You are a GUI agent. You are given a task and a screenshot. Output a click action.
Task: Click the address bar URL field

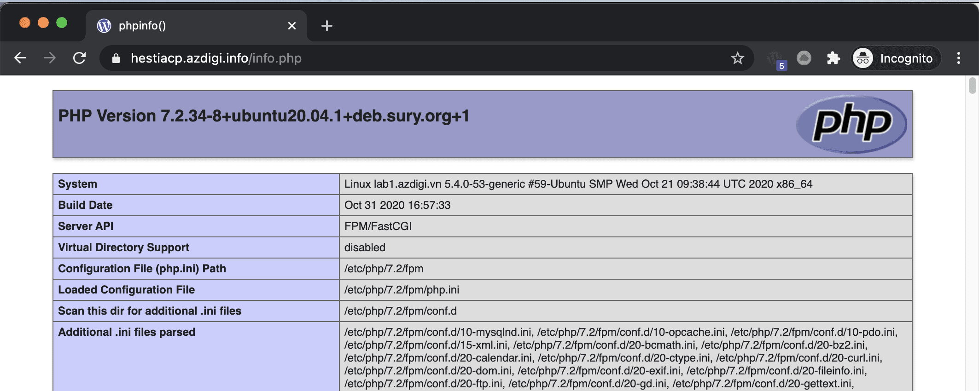[x=414, y=58]
